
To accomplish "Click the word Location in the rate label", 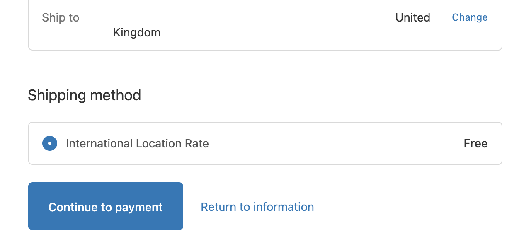I will pos(154,144).
